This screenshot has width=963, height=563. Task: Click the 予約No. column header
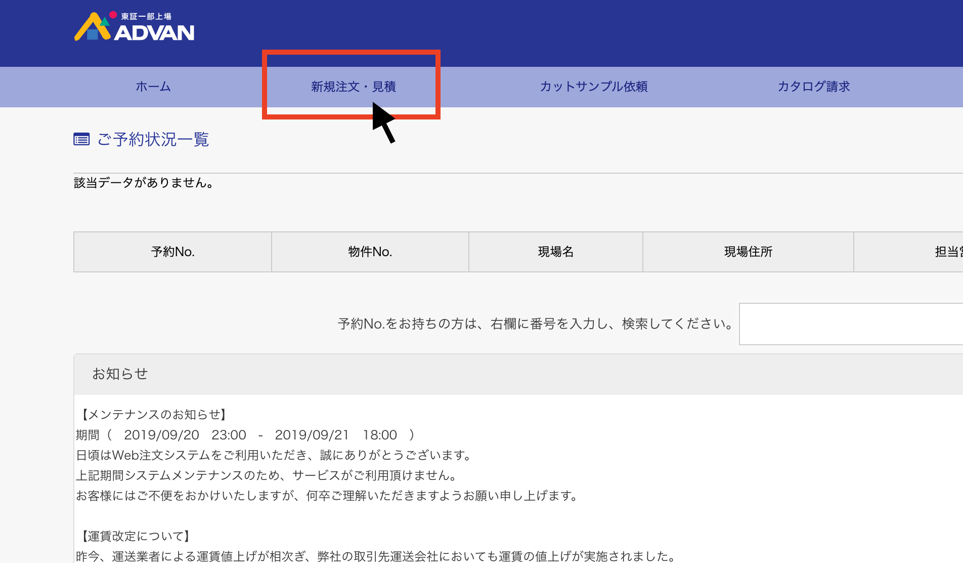click(x=172, y=252)
